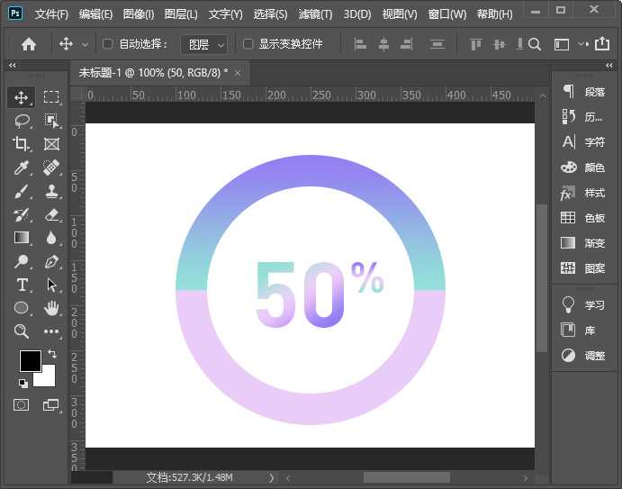The width and height of the screenshot is (622, 489).
Task: Expand the left toolbox double-arrow
Action: 13,65
